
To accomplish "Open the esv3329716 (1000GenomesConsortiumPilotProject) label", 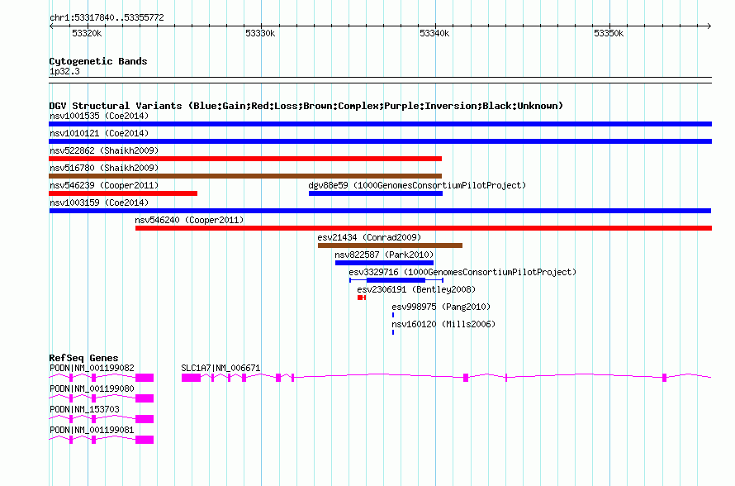I will [x=462, y=272].
